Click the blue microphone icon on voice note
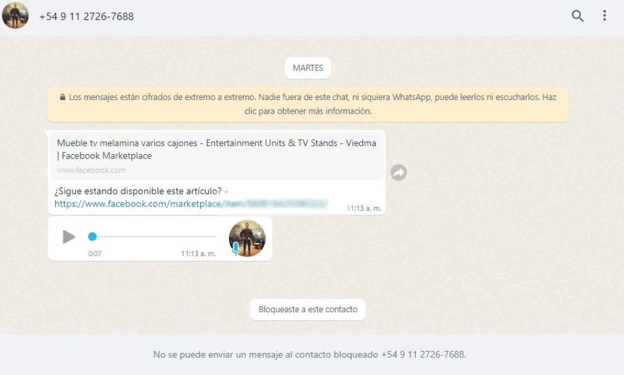The image size is (624, 375). pyautogui.click(x=236, y=248)
